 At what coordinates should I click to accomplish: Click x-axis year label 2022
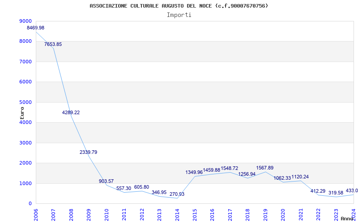pyautogui.click(x=318, y=214)
